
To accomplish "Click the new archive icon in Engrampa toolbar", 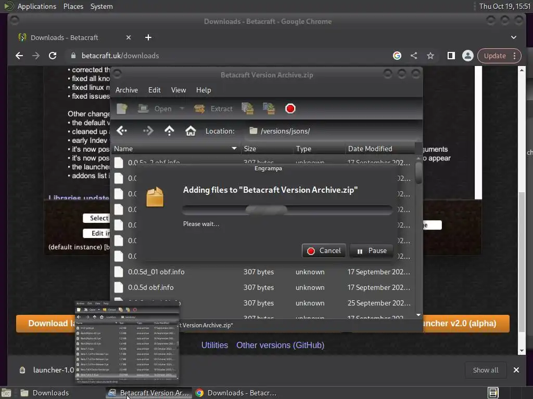I will point(122,109).
